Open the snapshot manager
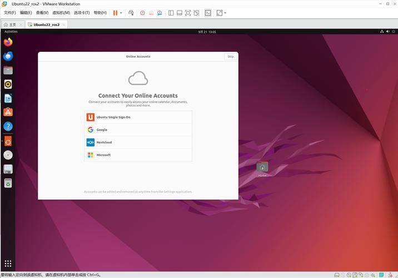The image size is (398, 278). point(160,13)
